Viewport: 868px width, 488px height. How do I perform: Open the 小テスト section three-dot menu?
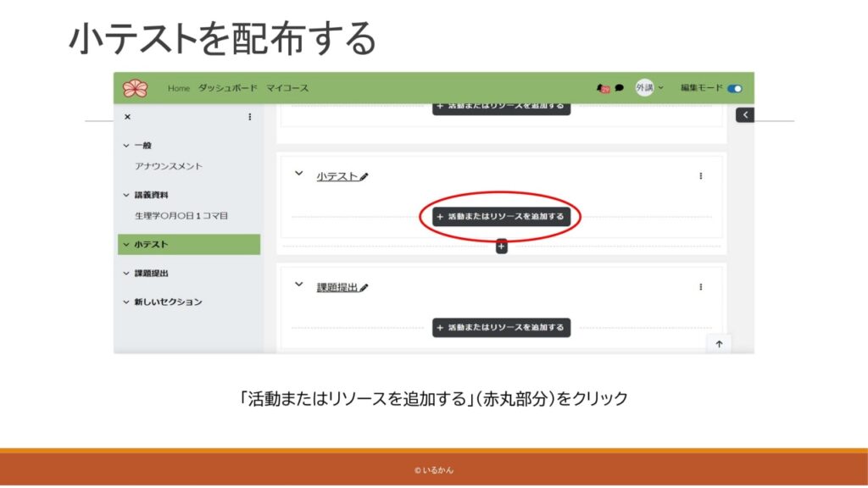coord(700,176)
